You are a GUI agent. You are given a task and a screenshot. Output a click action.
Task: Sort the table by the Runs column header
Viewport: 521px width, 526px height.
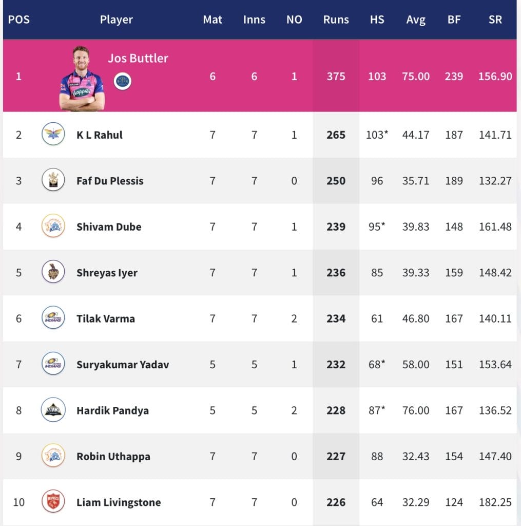[336, 20]
